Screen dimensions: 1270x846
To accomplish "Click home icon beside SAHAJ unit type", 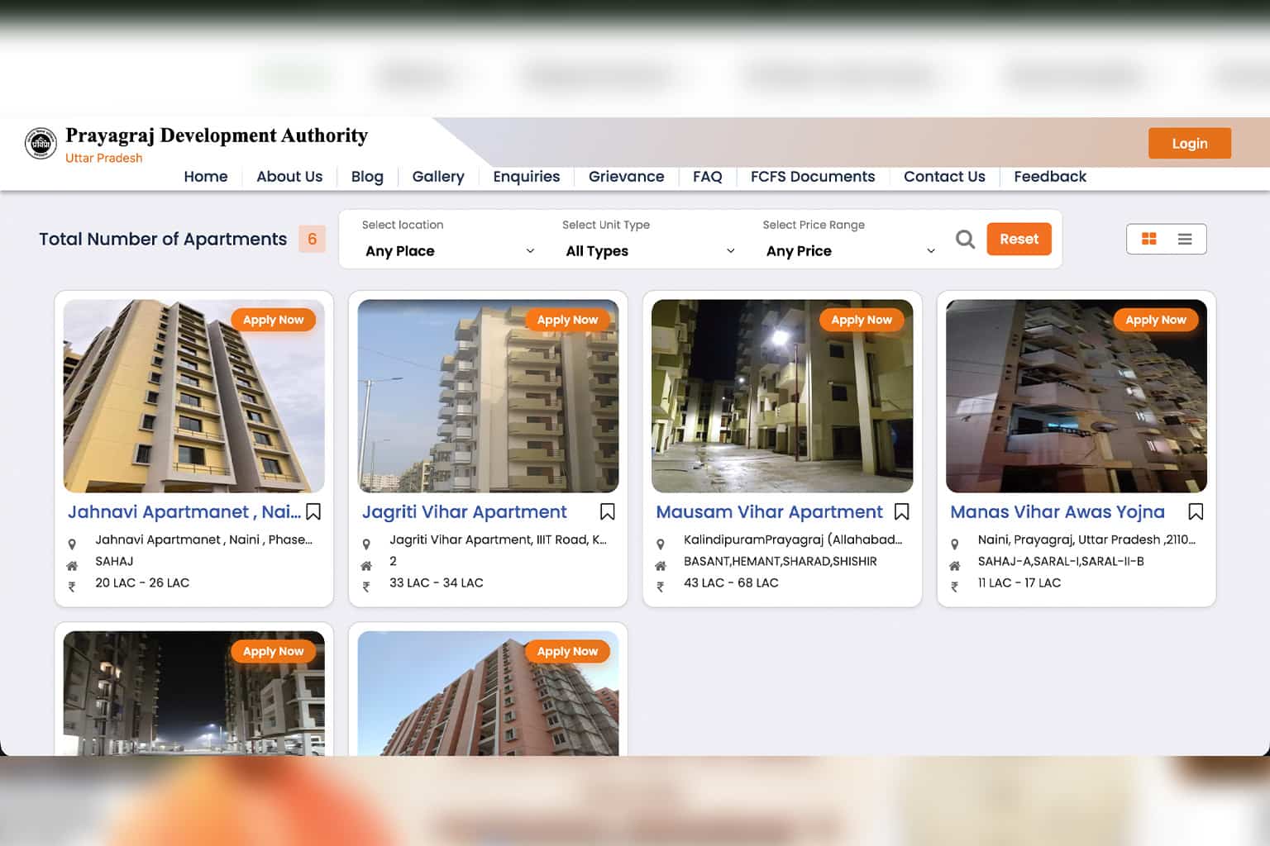I will pyautogui.click(x=72, y=566).
